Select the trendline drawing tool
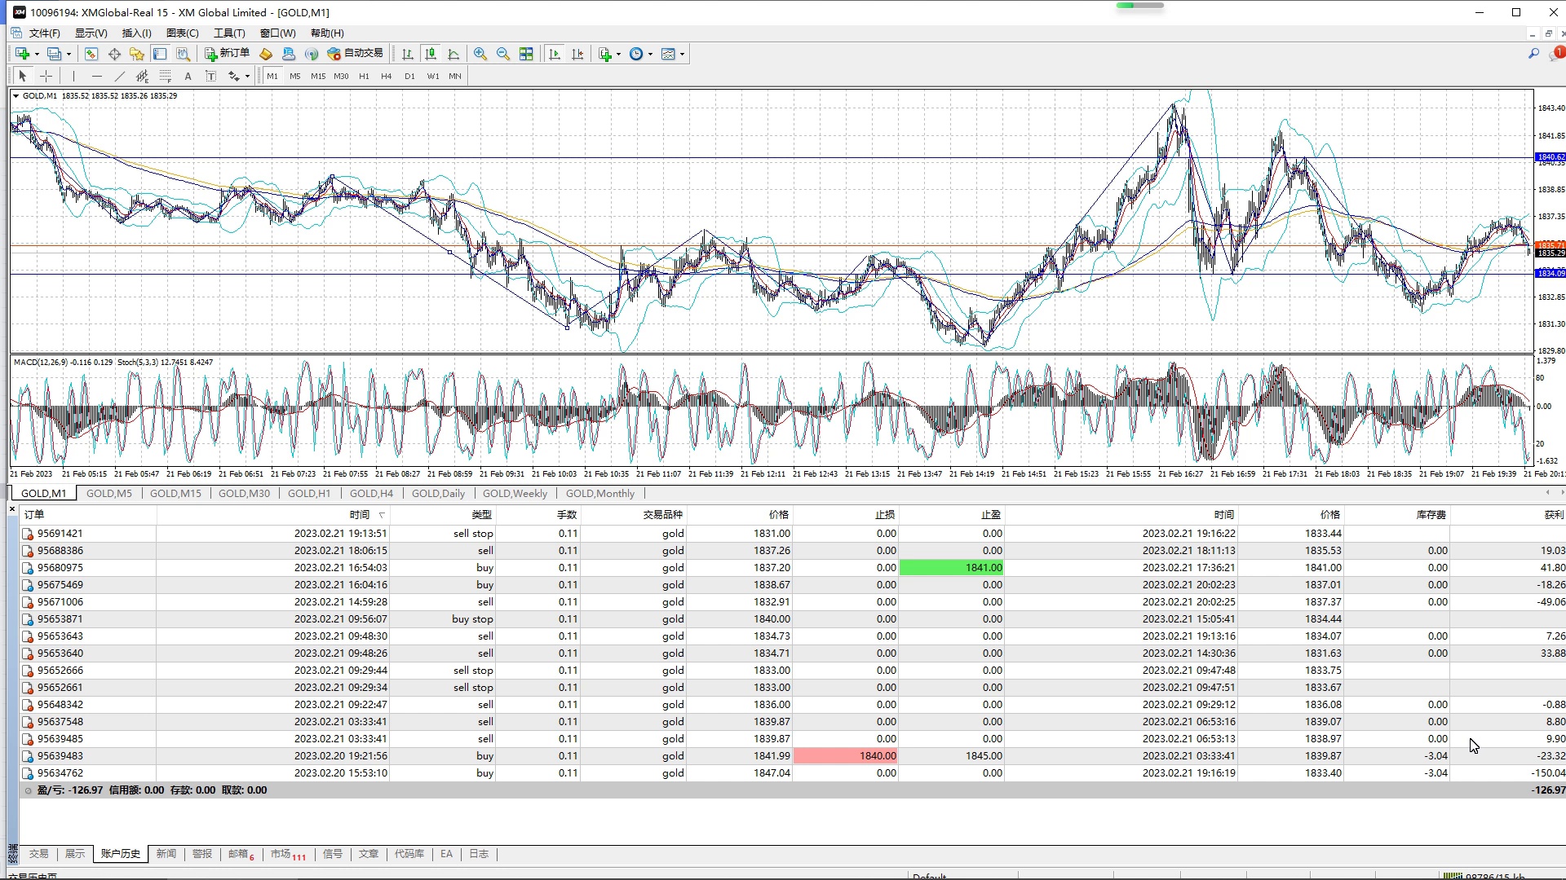 120,76
